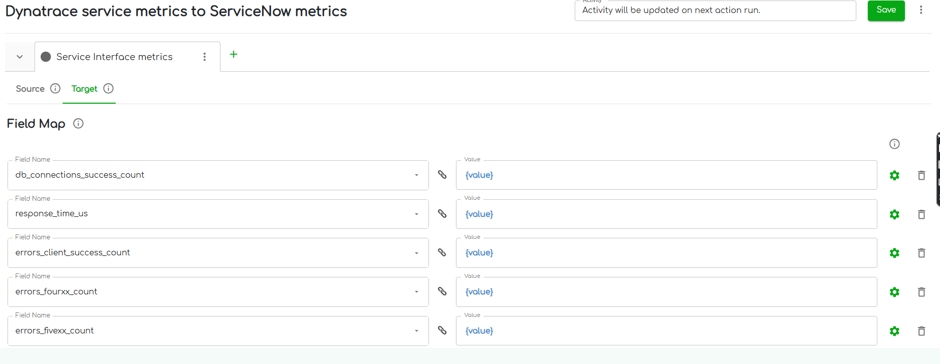Switch to the Target tab

click(84, 89)
